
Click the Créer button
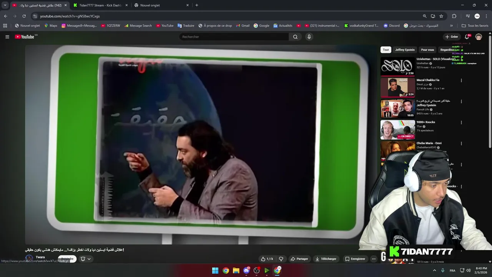(x=452, y=37)
